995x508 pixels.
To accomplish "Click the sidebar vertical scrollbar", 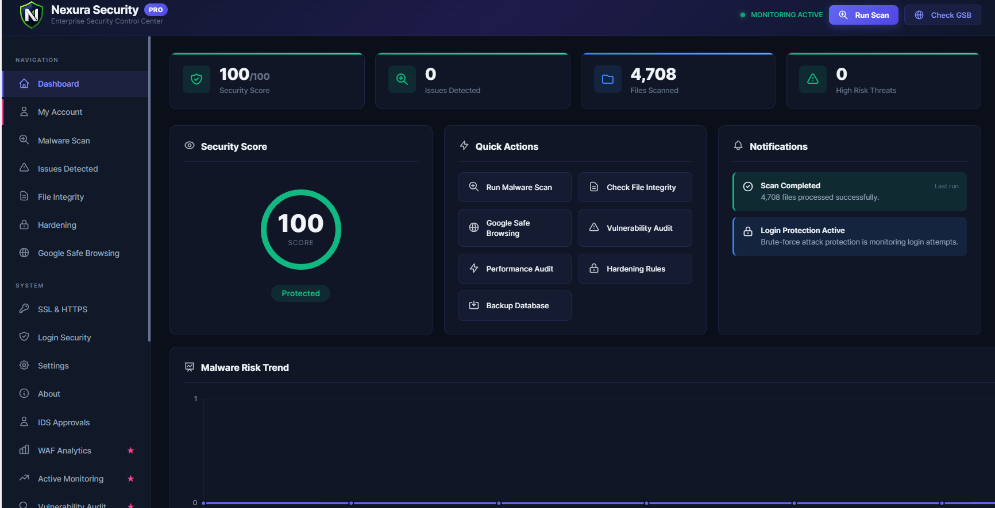I will click(149, 189).
